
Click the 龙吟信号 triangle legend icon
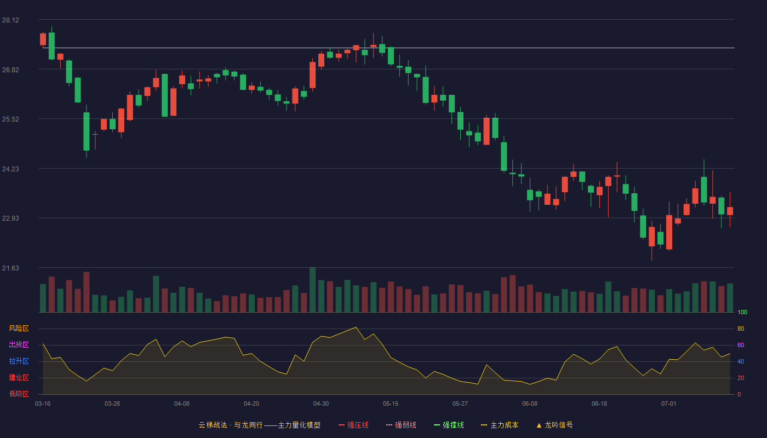tap(539, 425)
